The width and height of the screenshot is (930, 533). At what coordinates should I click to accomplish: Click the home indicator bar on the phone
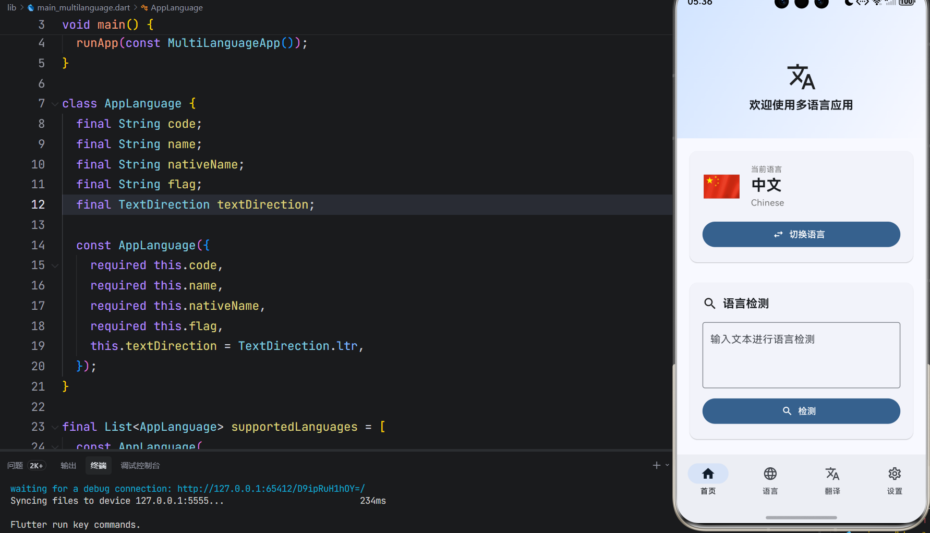pos(801,517)
